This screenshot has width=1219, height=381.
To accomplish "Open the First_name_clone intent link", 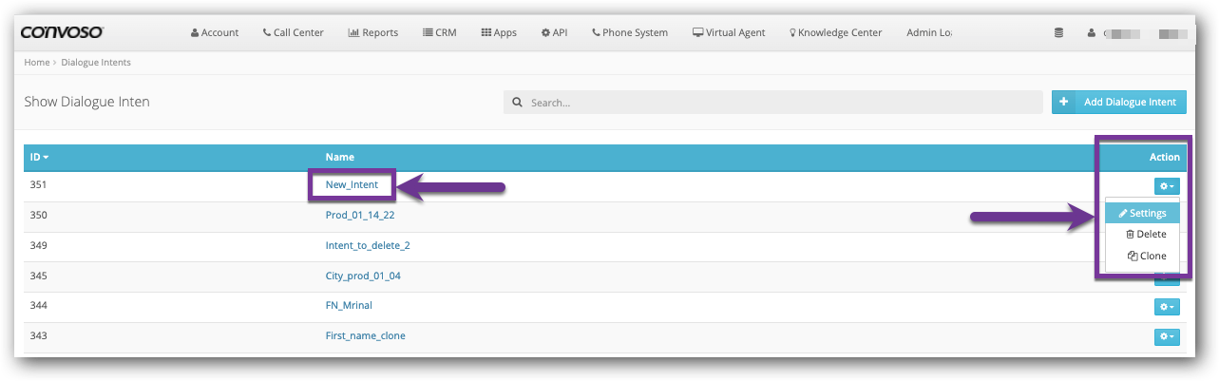I will (365, 336).
